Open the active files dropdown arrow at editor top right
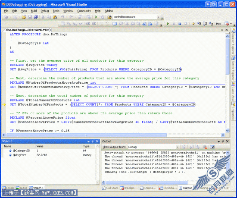 pyautogui.click(x=222, y=30)
